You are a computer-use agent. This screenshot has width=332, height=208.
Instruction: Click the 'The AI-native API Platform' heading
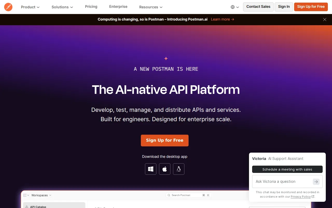166,90
